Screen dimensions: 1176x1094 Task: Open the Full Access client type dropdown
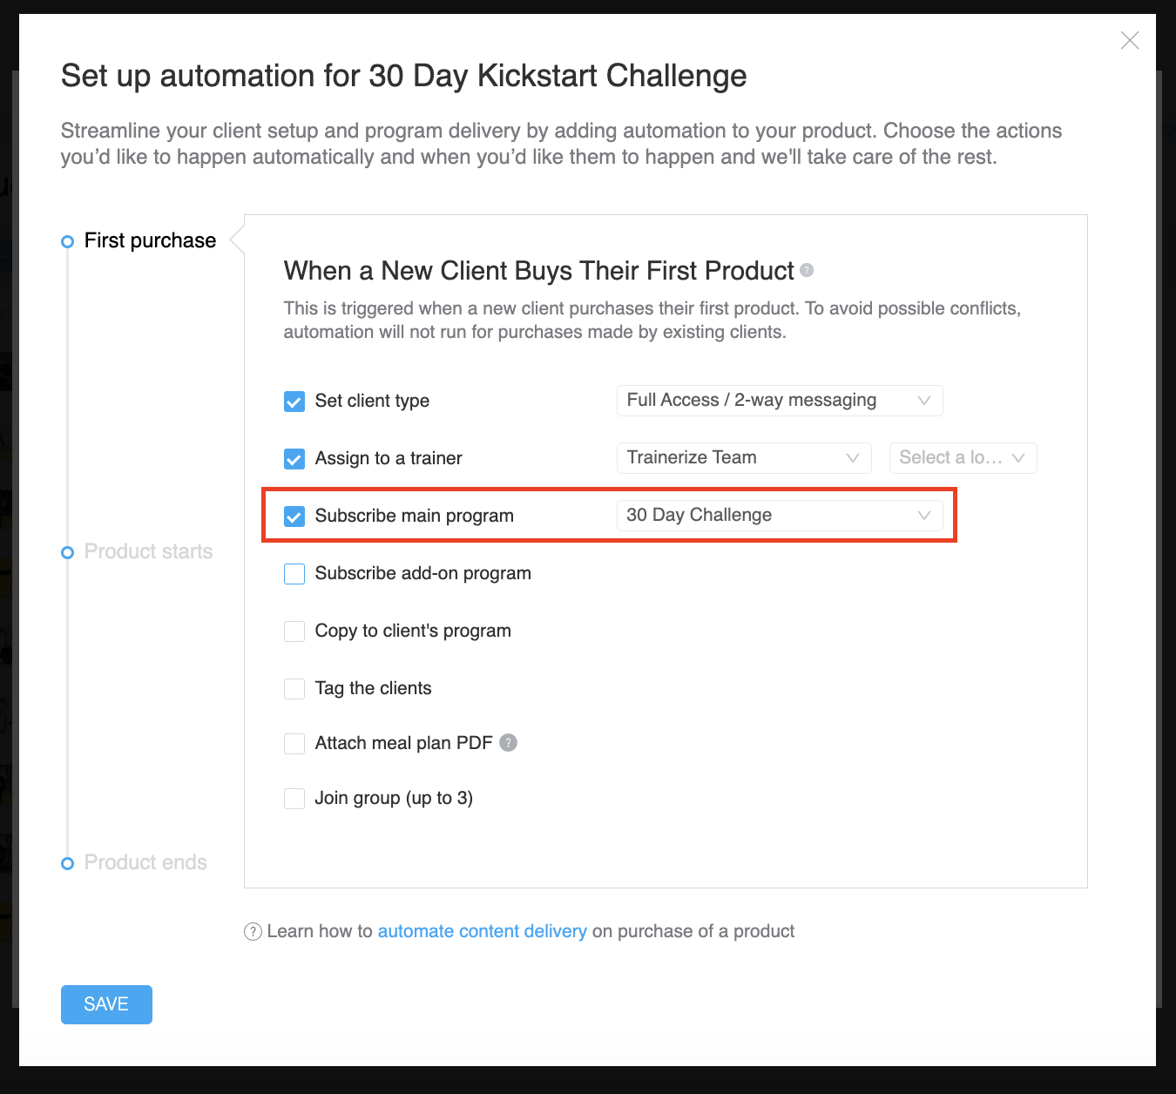(x=779, y=401)
